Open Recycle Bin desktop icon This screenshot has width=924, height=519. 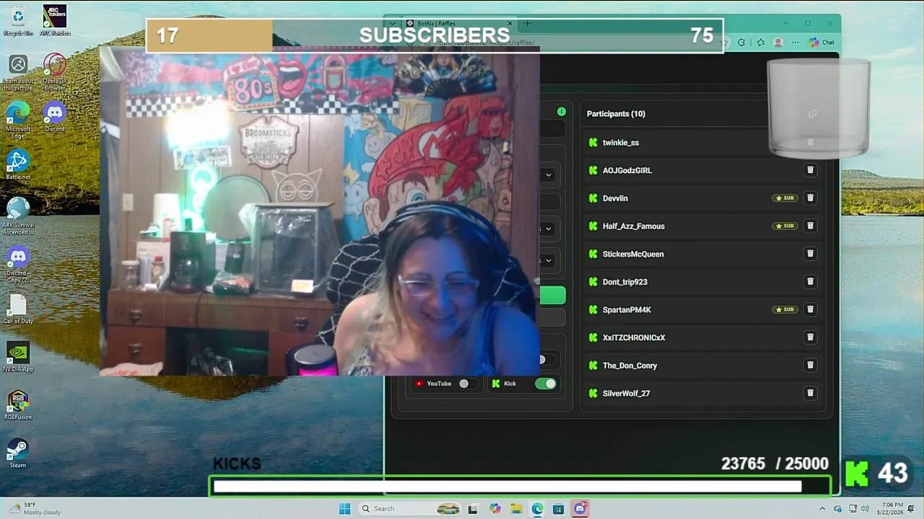(x=18, y=20)
